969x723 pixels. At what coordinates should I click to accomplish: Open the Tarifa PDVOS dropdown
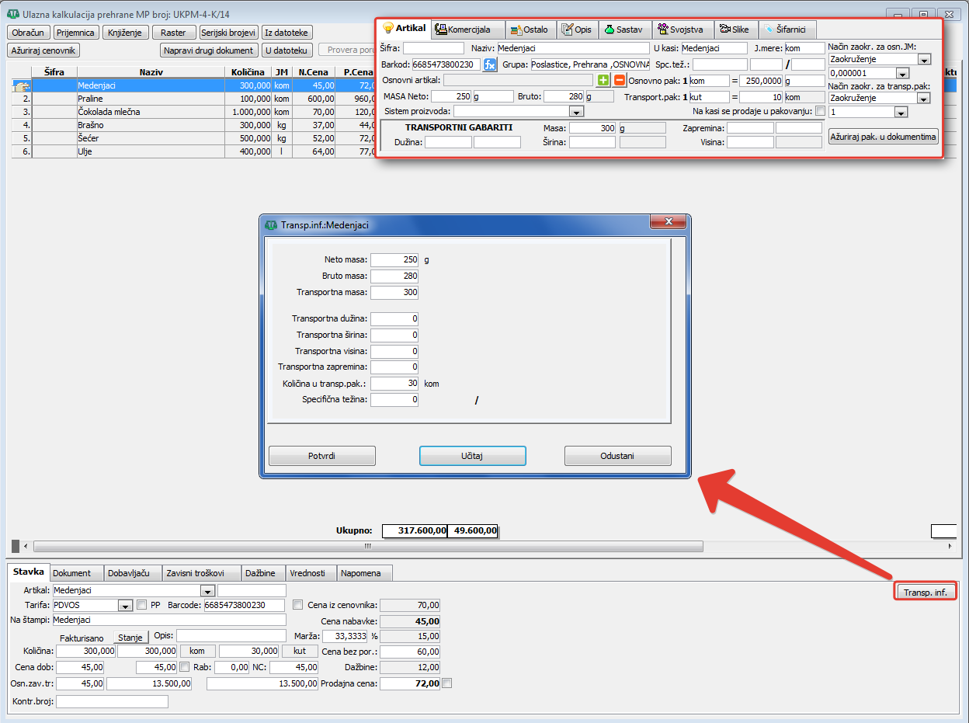[x=125, y=606]
